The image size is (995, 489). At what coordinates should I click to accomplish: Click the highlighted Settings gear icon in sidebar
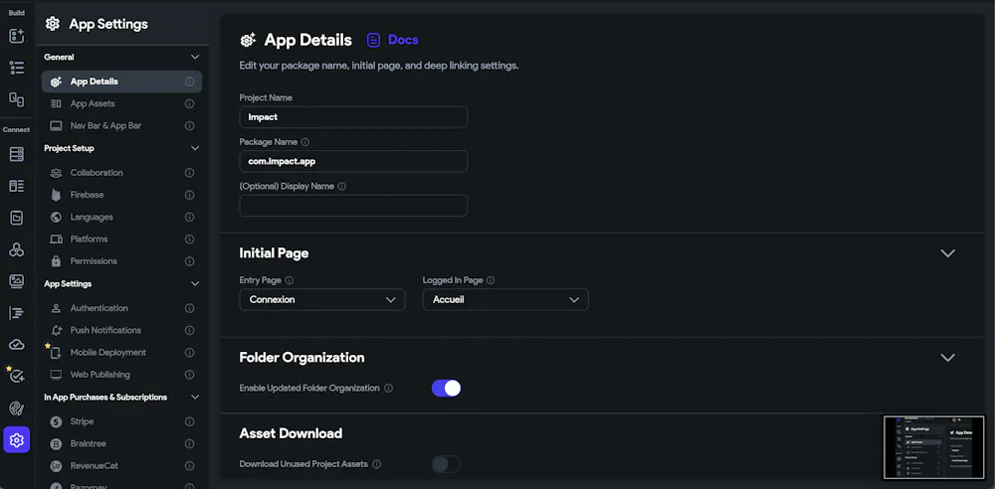pos(17,439)
